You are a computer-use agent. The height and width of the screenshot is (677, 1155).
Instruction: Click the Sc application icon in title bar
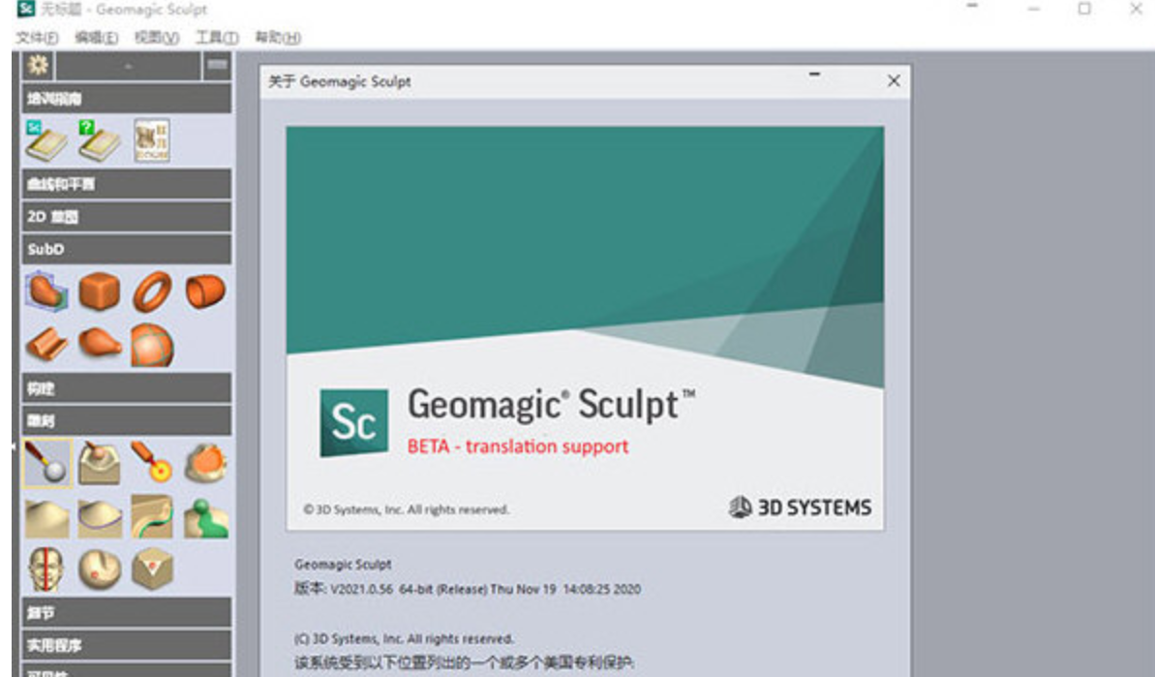coord(25,9)
